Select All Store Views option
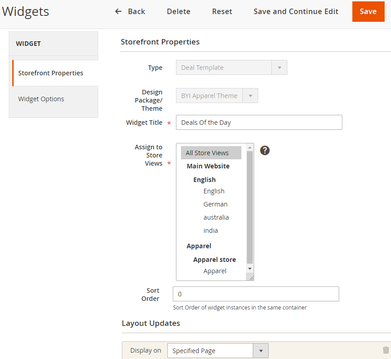The width and height of the screenshot is (391, 359). click(207, 153)
